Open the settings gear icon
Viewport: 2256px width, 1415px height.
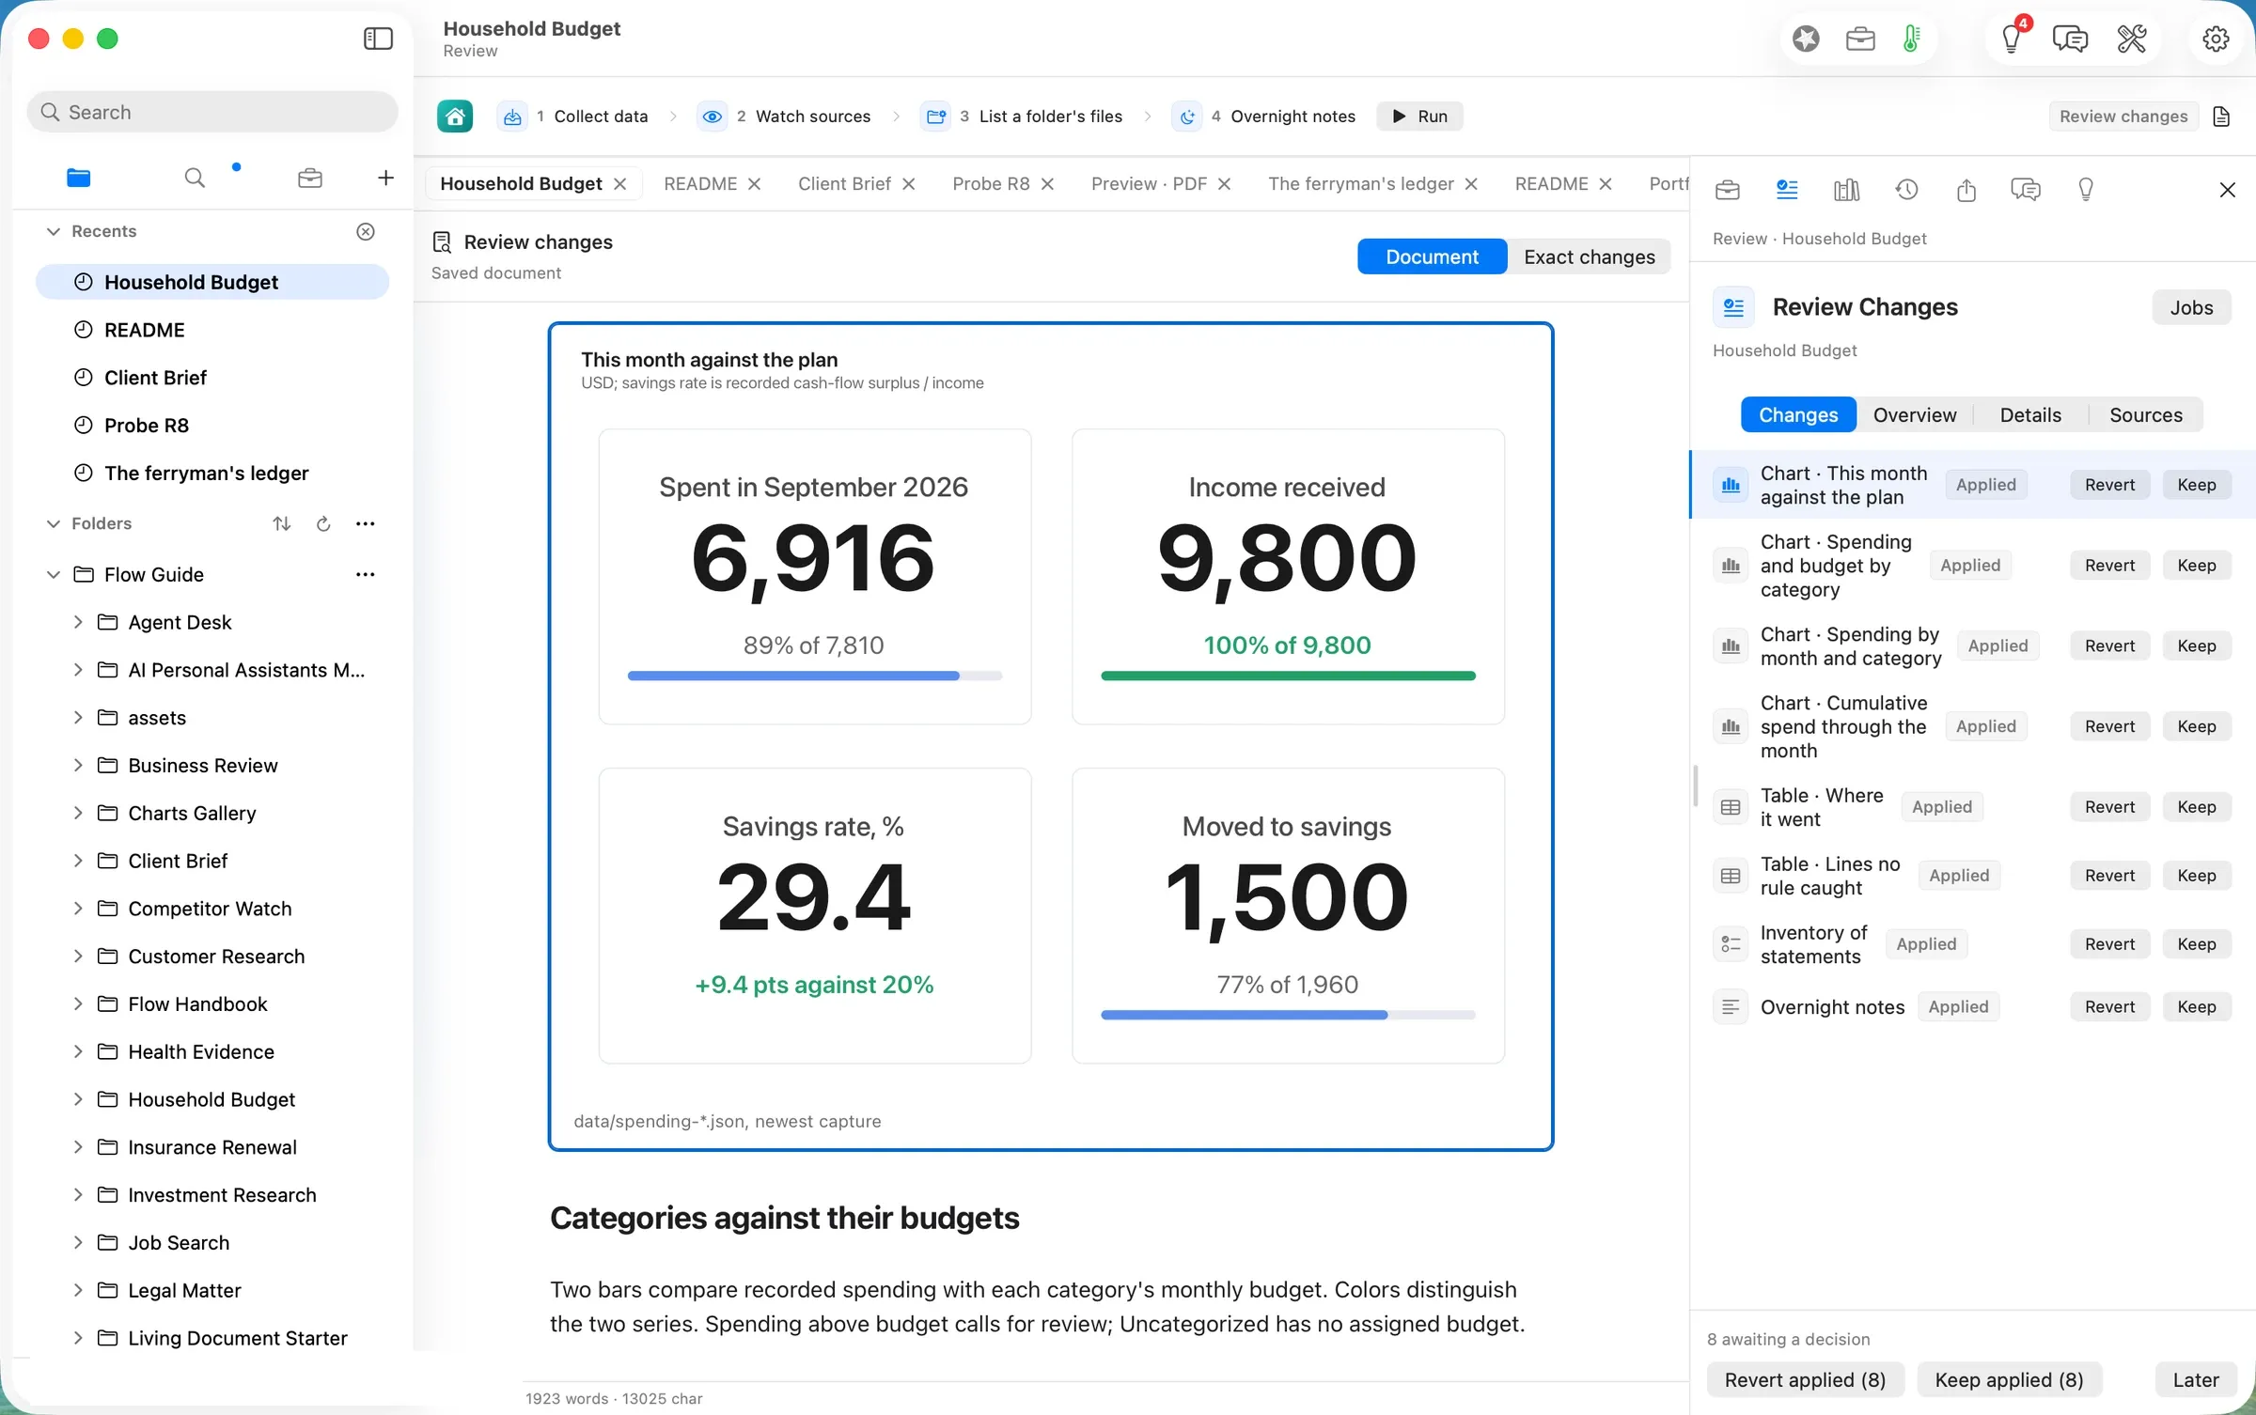tap(2216, 39)
